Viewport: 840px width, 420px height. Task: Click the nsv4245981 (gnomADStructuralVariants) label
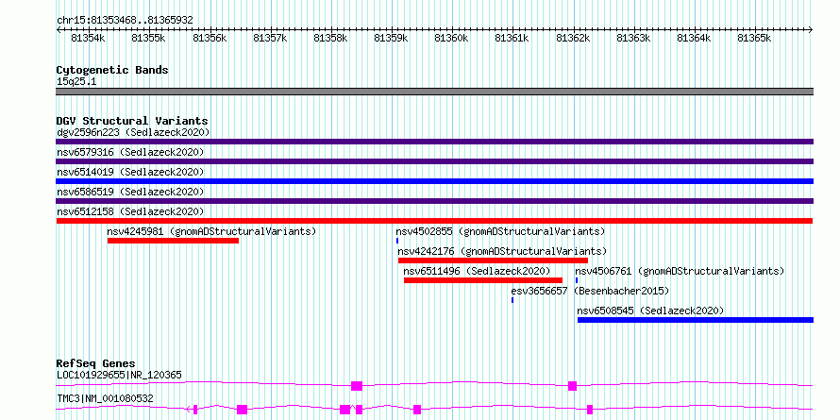coord(212,231)
